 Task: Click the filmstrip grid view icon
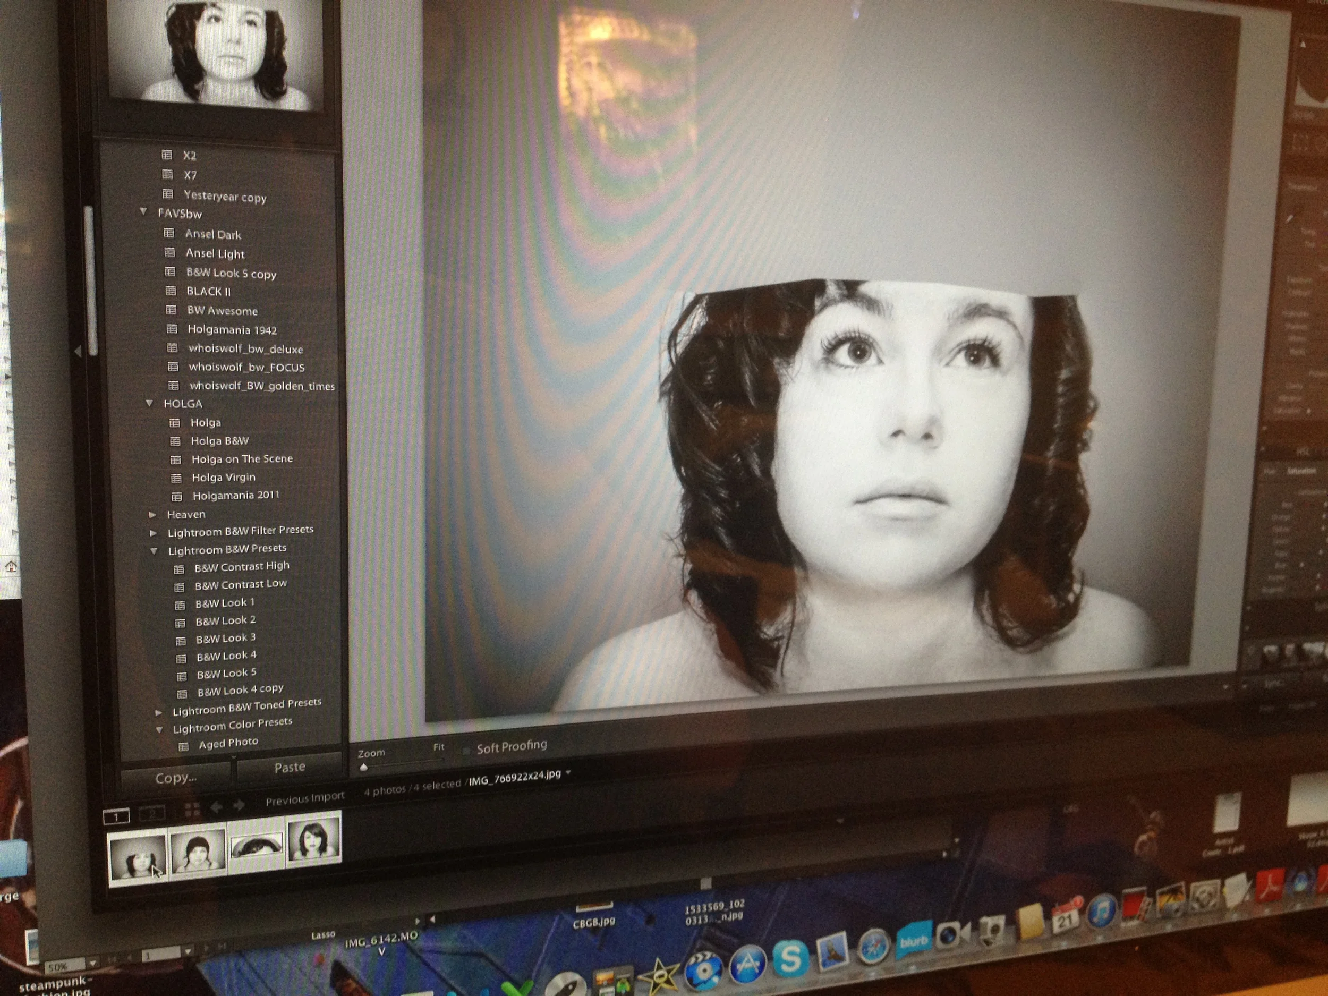192,810
